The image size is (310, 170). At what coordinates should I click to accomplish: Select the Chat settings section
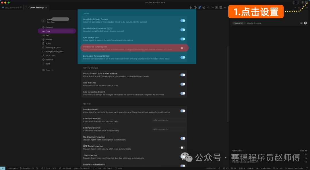point(57,31)
